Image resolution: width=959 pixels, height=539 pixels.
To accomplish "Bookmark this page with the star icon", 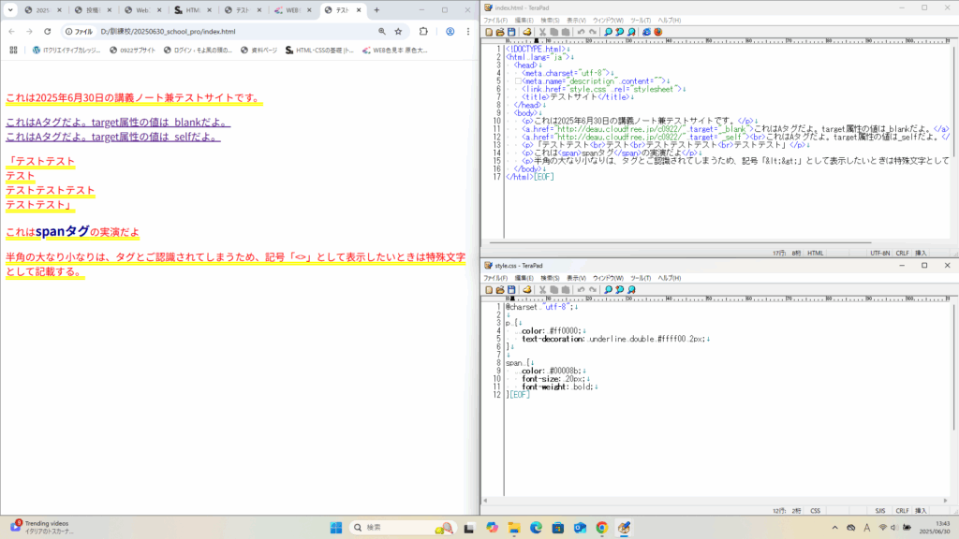I will (399, 31).
